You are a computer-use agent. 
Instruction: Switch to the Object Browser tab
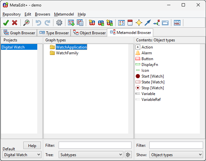[x=89, y=33]
